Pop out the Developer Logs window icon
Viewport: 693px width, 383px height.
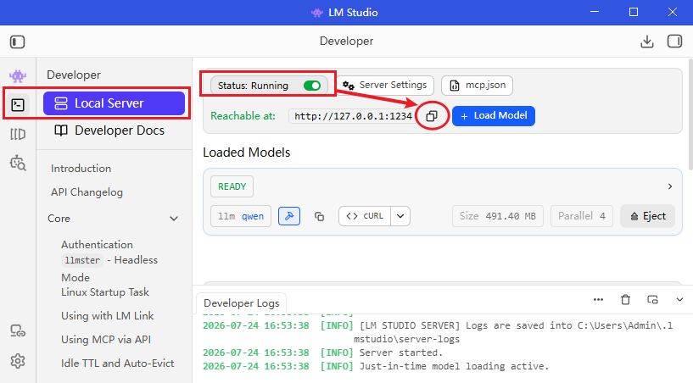click(652, 299)
